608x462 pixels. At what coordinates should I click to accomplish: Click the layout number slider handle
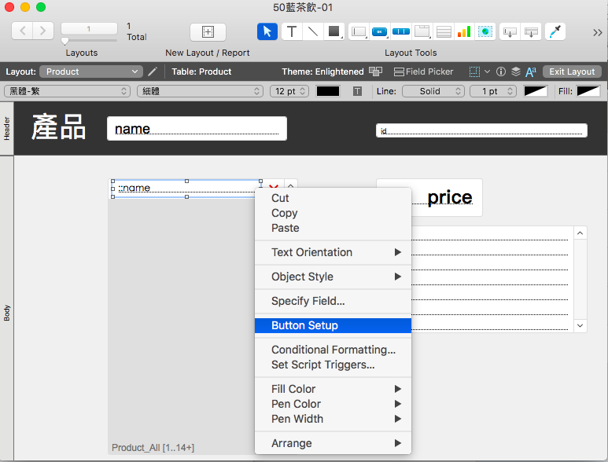point(64,41)
